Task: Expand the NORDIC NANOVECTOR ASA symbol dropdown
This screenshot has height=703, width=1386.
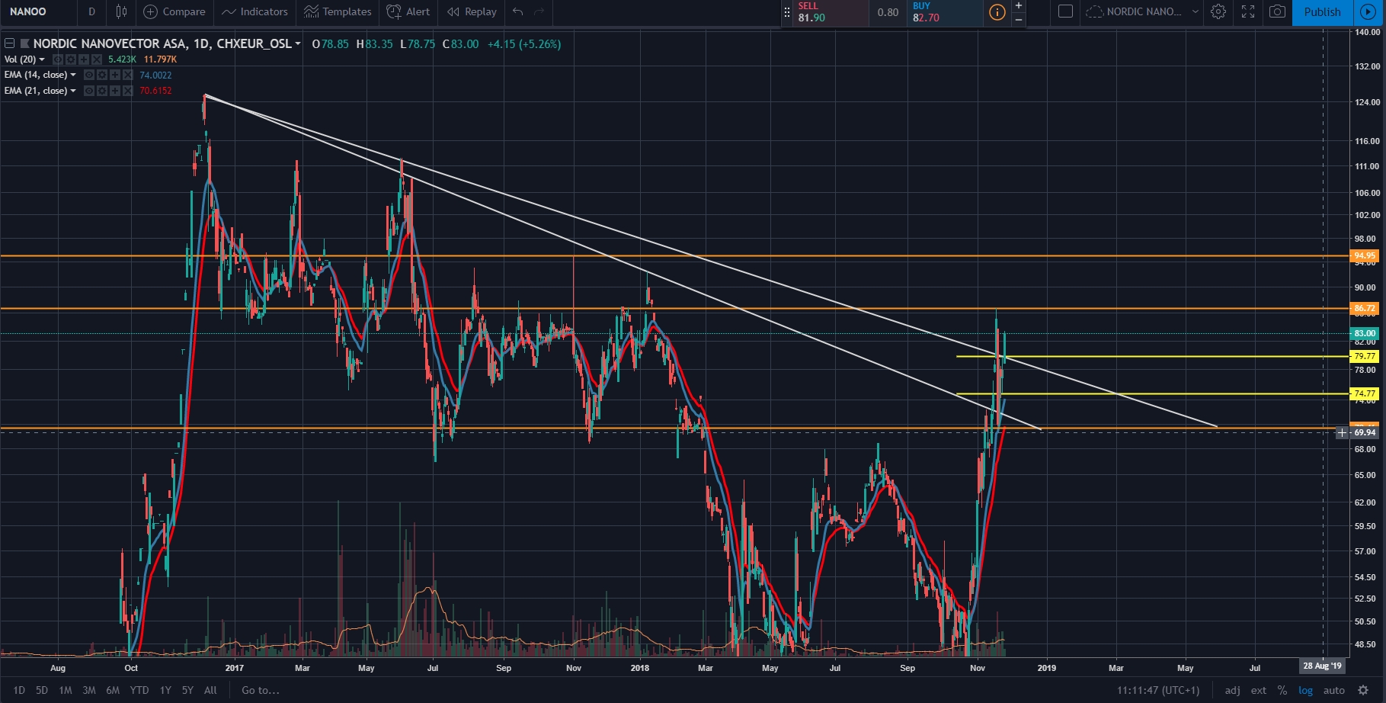Action: pyautogui.click(x=298, y=43)
